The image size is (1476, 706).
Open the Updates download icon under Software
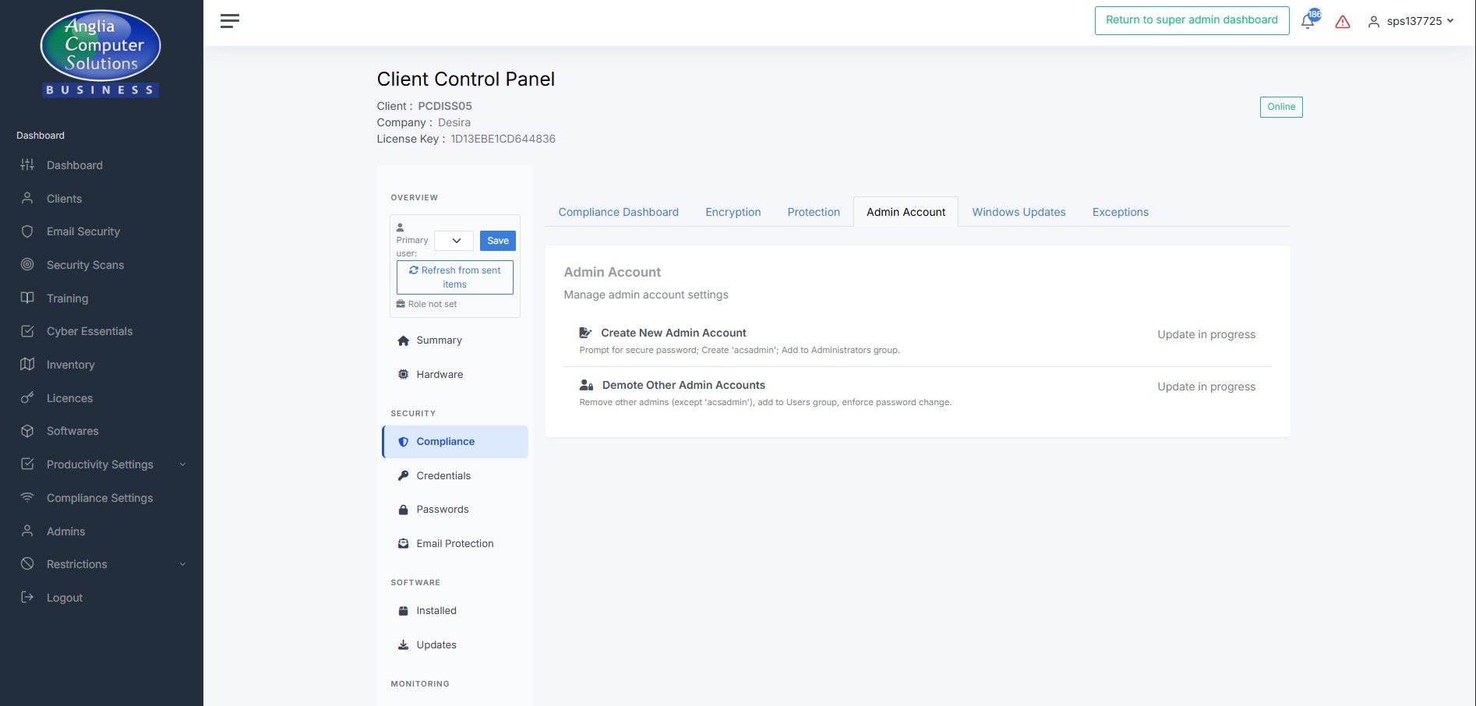(403, 644)
